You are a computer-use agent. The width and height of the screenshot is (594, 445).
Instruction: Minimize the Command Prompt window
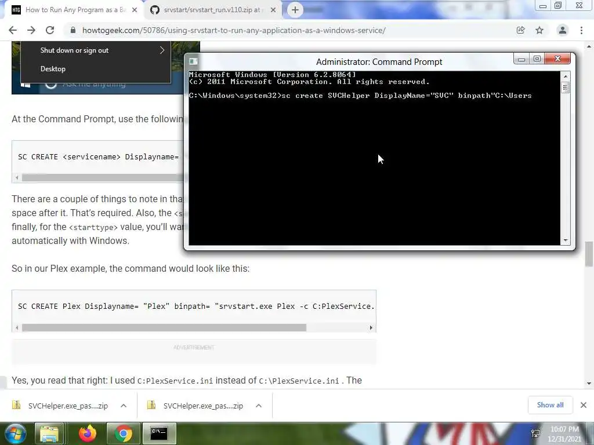point(521,59)
